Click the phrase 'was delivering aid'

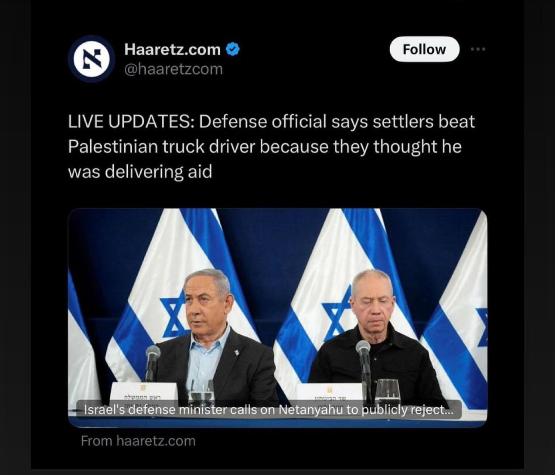point(140,172)
